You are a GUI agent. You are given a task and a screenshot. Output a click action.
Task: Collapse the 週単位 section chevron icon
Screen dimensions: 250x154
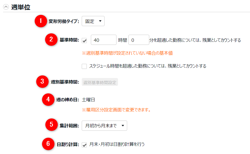6,7
